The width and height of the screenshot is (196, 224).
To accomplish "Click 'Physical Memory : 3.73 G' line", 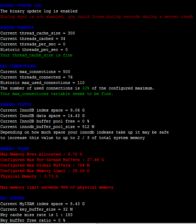I will pos(29,176).
